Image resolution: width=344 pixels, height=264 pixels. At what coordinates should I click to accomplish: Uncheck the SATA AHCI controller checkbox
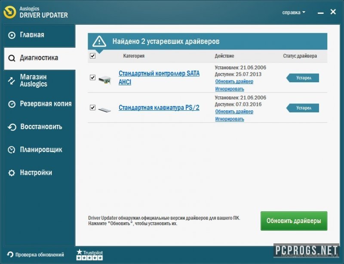92,78
